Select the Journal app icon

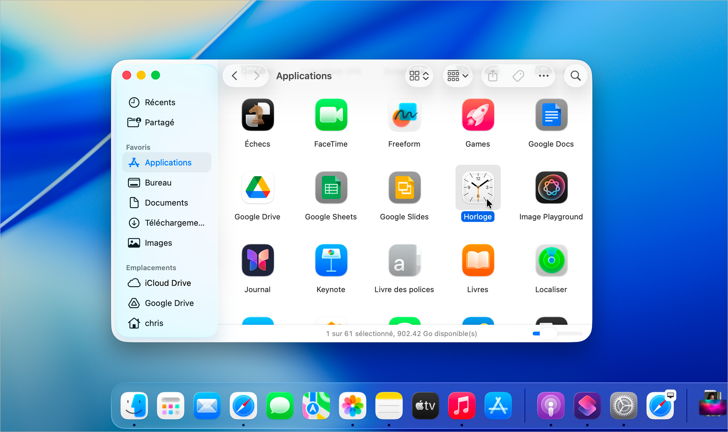pos(258,260)
